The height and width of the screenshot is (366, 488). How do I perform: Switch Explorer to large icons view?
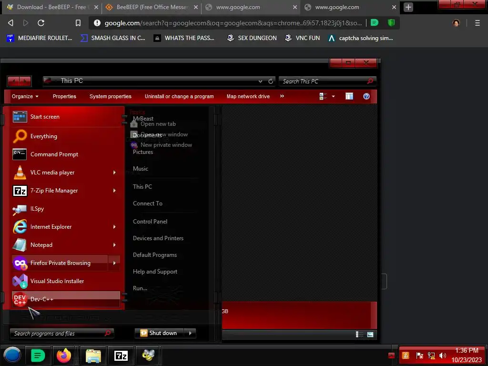point(370,335)
